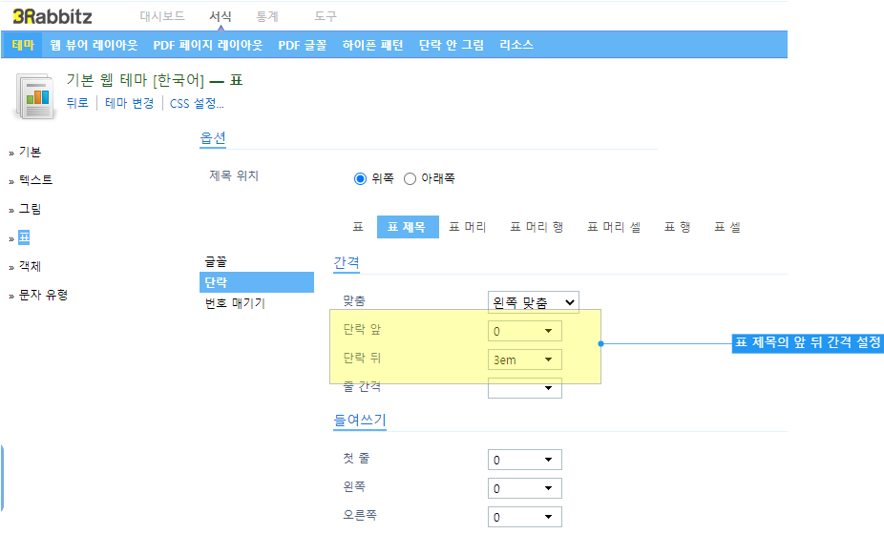Open the 첫 줄 indent dropdown

525,461
